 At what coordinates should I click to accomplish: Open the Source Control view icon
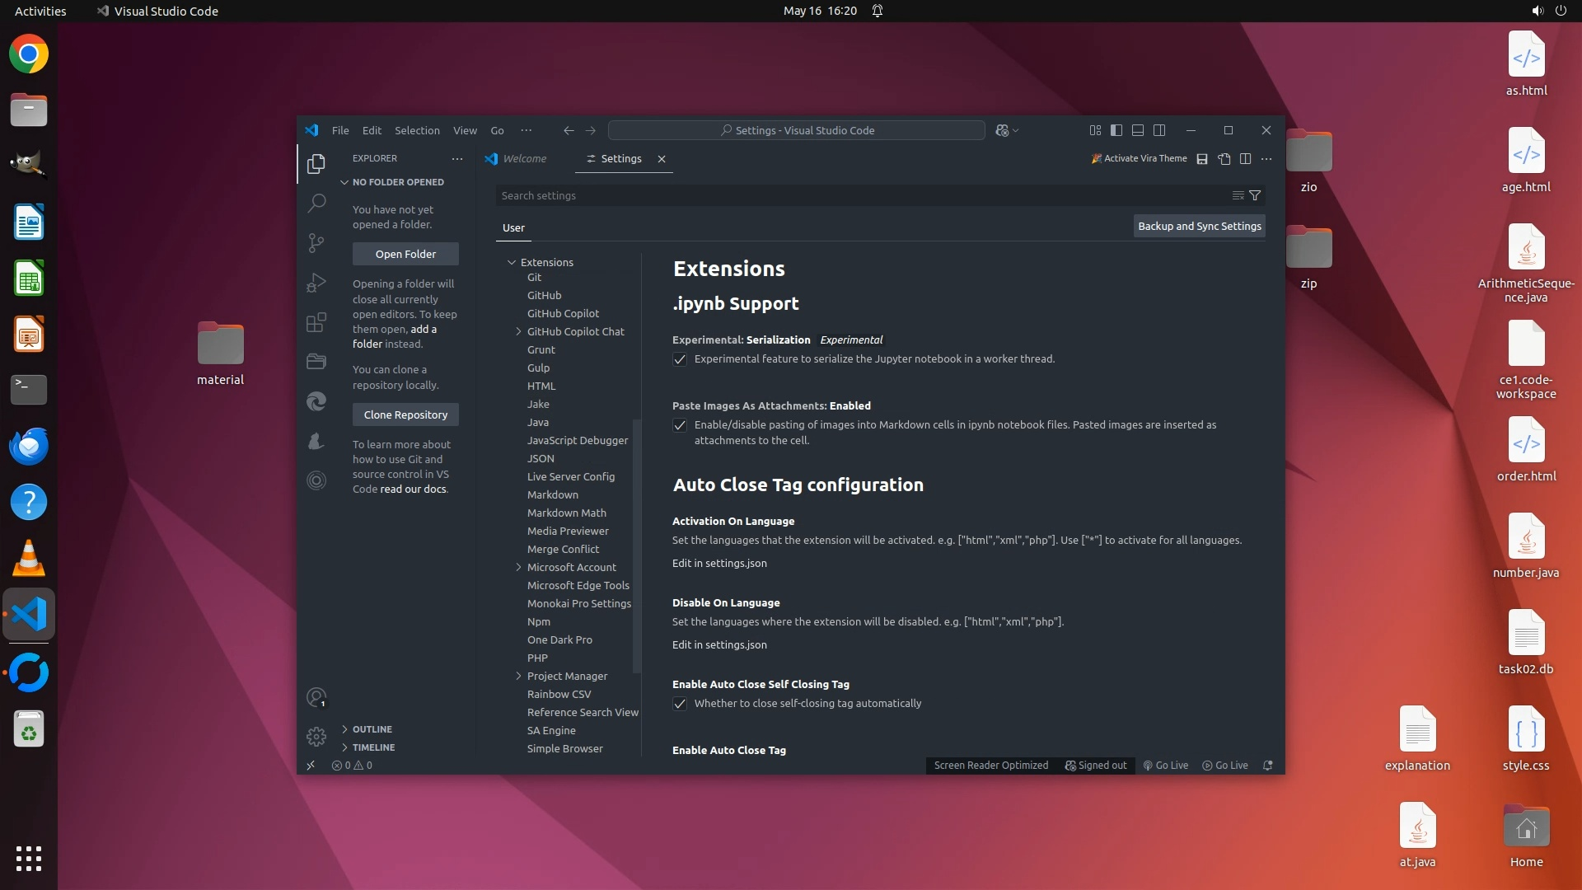click(316, 242)
